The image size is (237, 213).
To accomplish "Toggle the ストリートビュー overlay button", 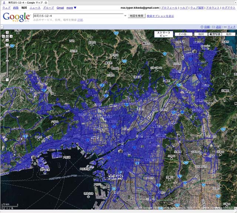I will click(x=164, y=34).
